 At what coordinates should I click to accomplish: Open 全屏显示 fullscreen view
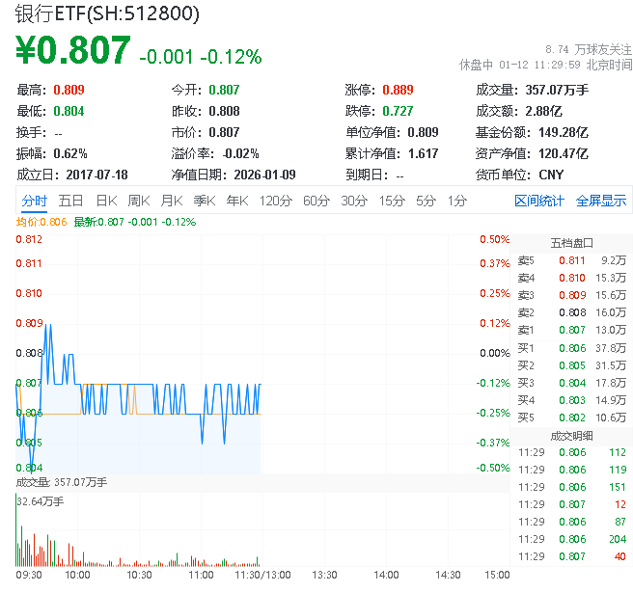(601, 201)
